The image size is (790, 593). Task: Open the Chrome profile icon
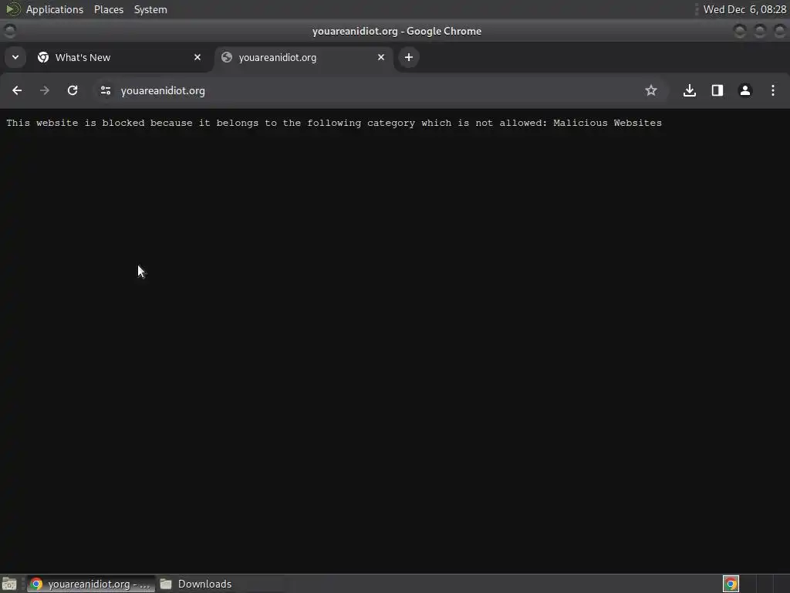pos(745,91)
